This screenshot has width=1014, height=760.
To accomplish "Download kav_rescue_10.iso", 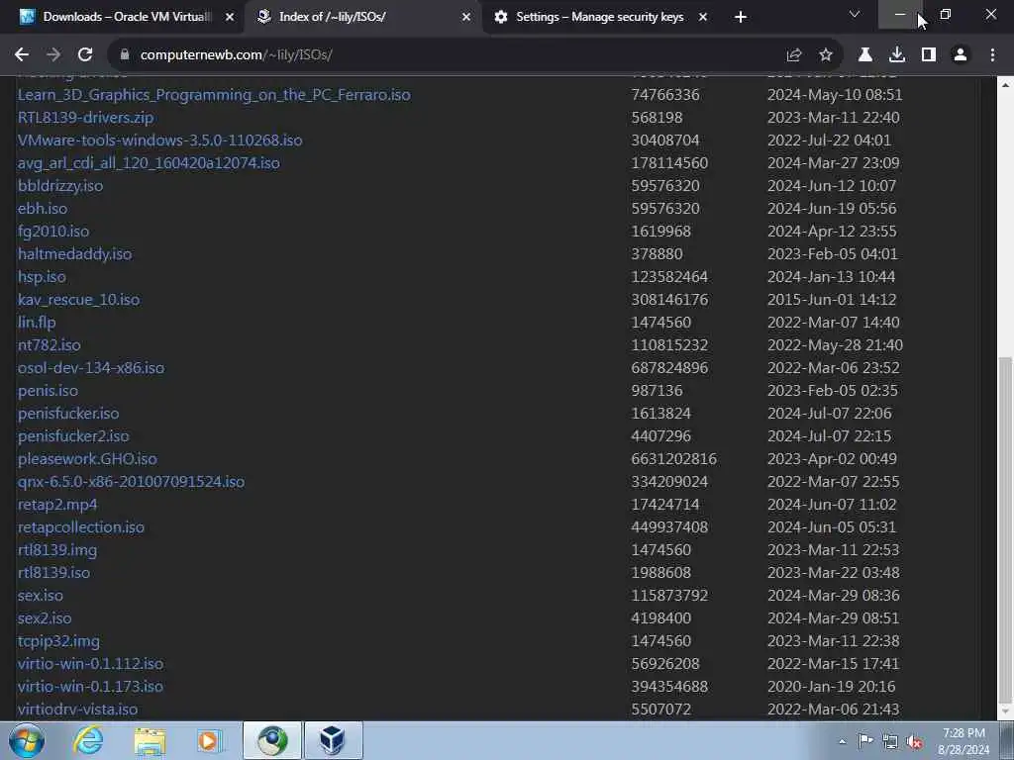I will 79,300.
